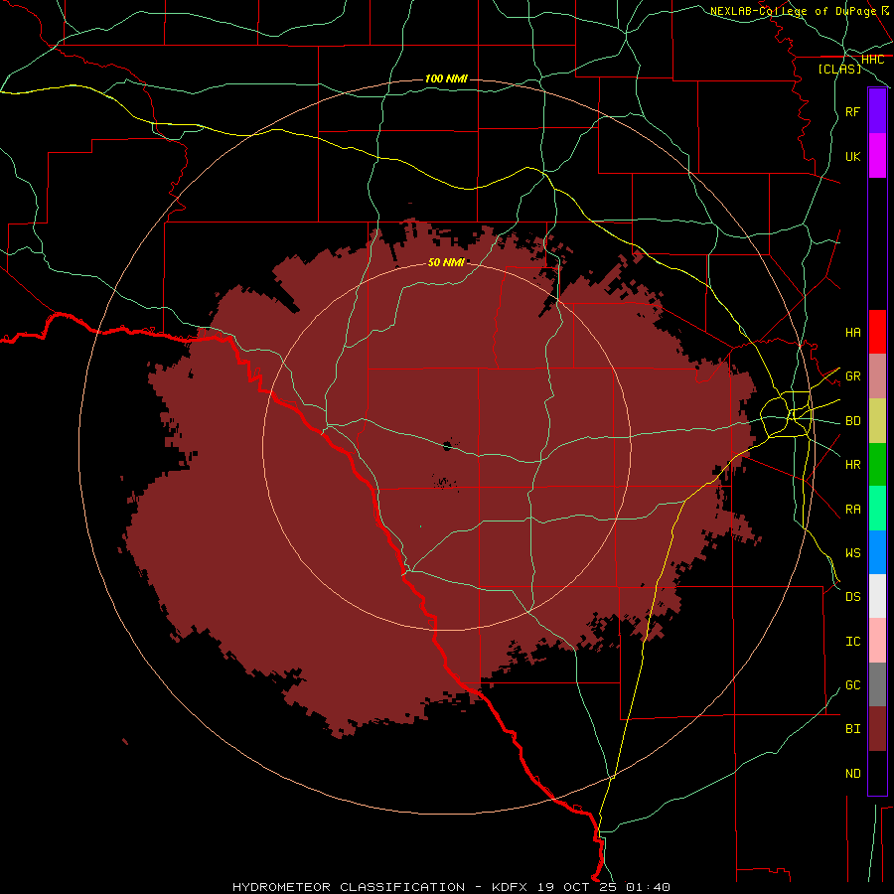Click the RA legend label
894x894 pixels.
(852, 510)
